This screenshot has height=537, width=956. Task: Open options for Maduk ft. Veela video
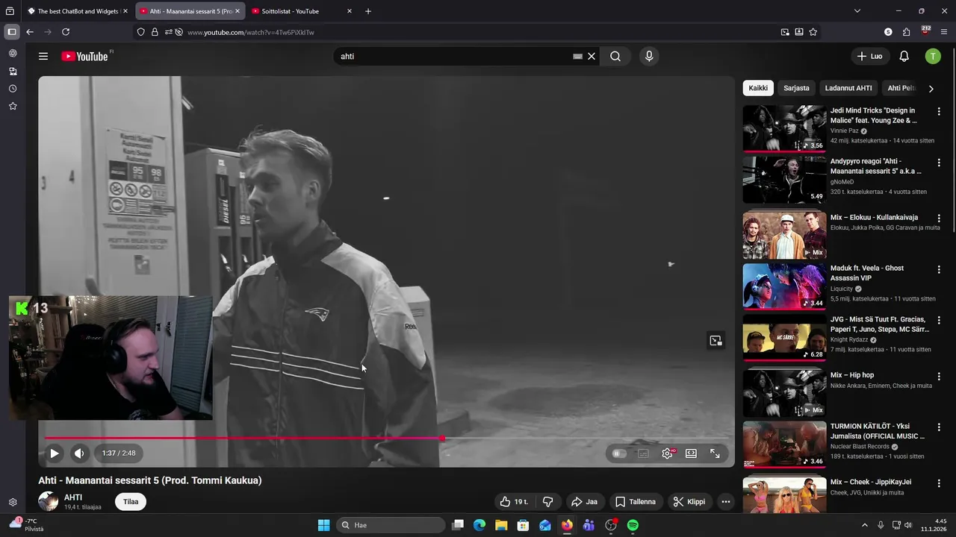pos(939,269)
